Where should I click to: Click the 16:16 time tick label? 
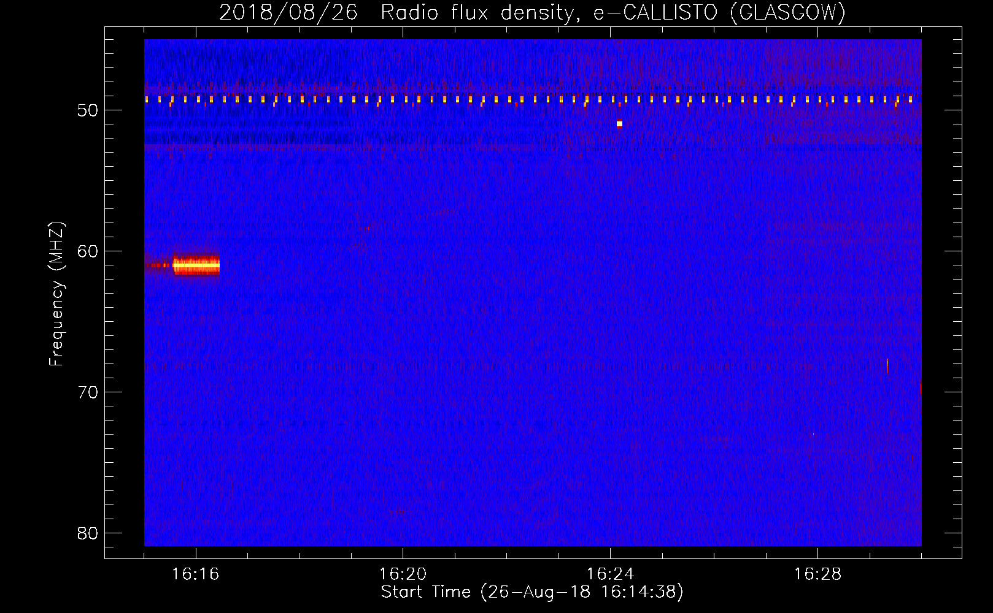click(195, 574)
